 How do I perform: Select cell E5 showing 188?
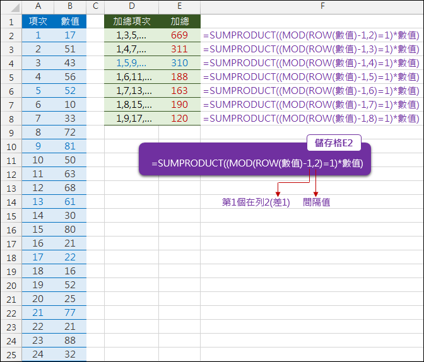click(x=180, y=77)
